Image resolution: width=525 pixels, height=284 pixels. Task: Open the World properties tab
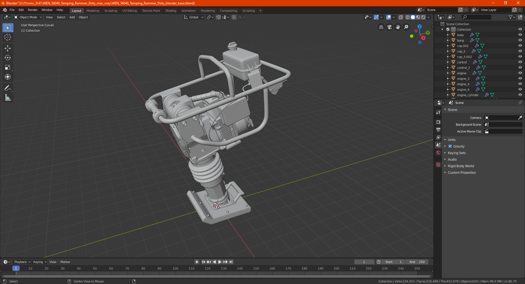click(x=438, y=153)
